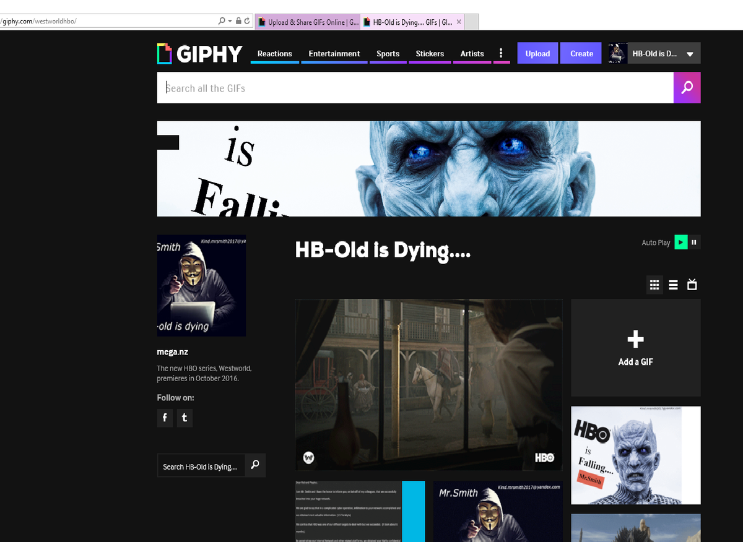Viewport: 743px width, 542px height.
Task: Open the Reactions category
Action: [x=275, y=54]
